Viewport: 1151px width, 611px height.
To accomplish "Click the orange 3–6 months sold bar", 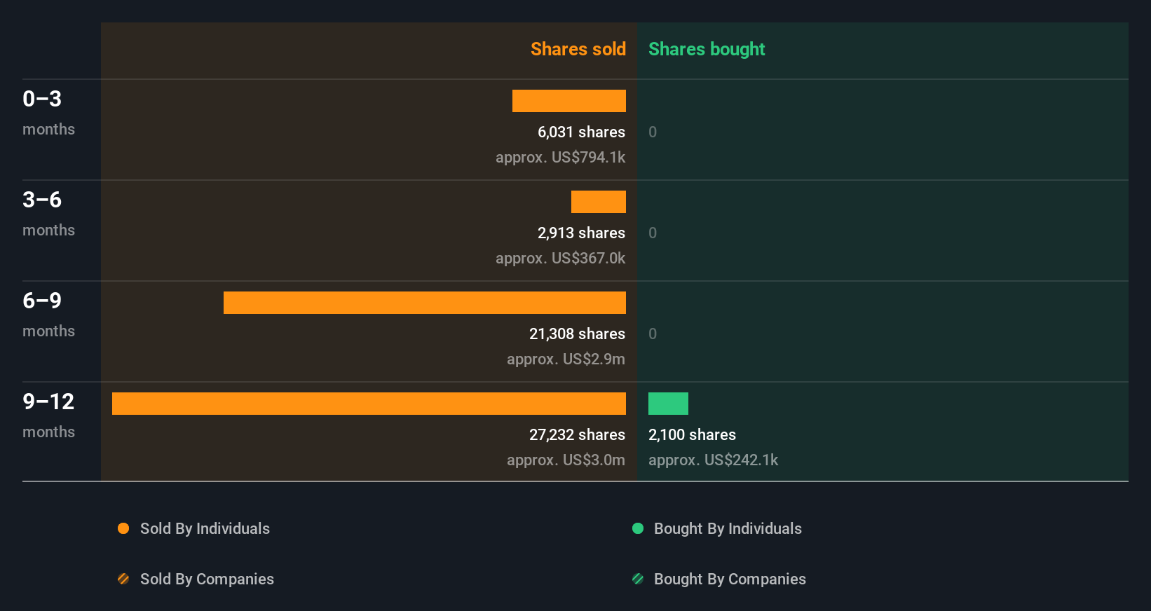I will click(x=599, y=202).
